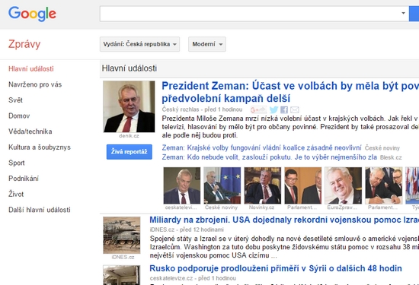This screenshot has width=419, height=285.
Task: Go to Domov news section
Action: click(19, 116)
